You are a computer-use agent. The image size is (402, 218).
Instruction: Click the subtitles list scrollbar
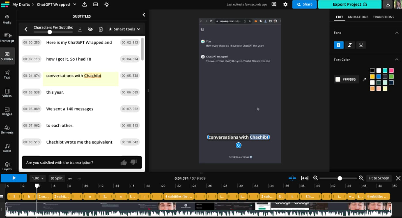142,49
